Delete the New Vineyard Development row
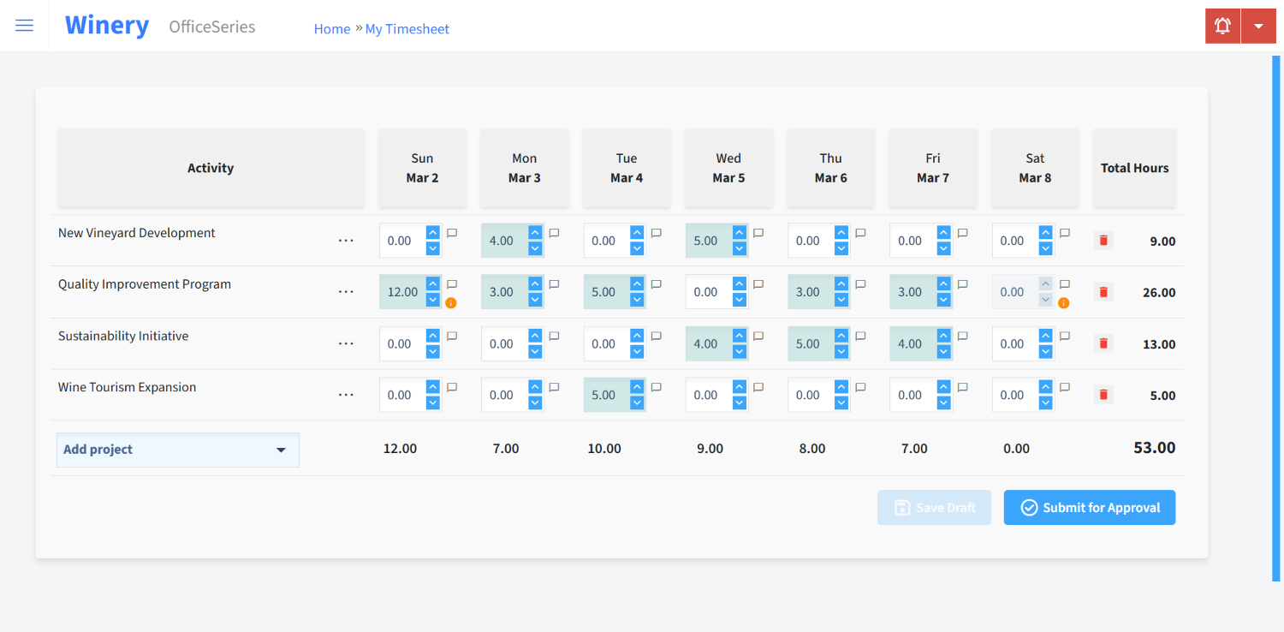This screenshot has height=632, width=1284. (1103, 241)
